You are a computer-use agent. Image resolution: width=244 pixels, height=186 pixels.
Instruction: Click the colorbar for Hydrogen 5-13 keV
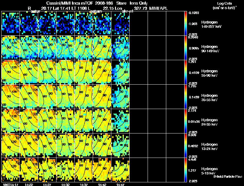(x=185, y=170)
